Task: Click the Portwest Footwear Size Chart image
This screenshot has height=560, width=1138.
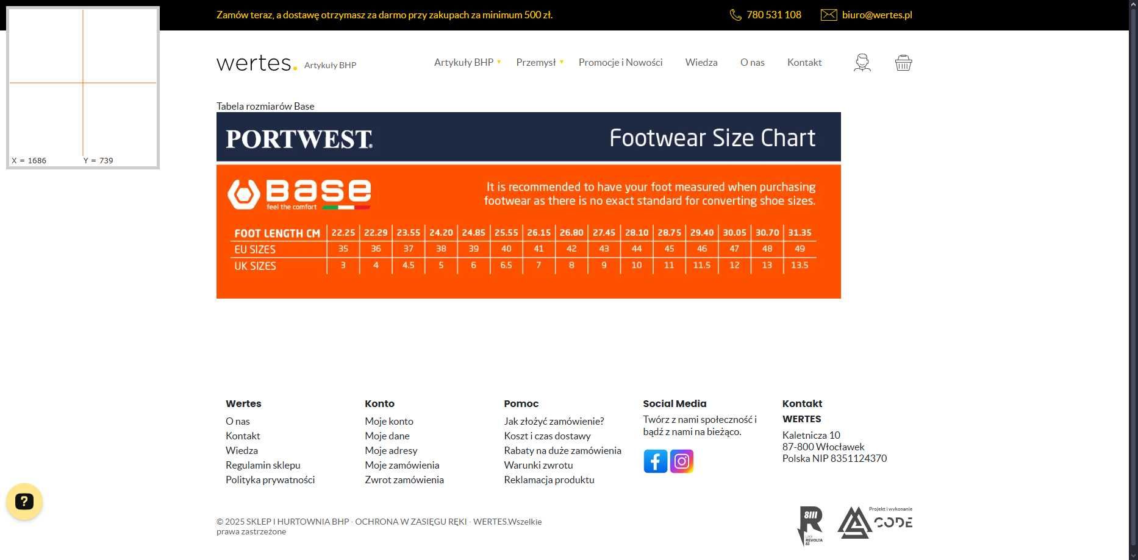Action: [x=529, y=205]
